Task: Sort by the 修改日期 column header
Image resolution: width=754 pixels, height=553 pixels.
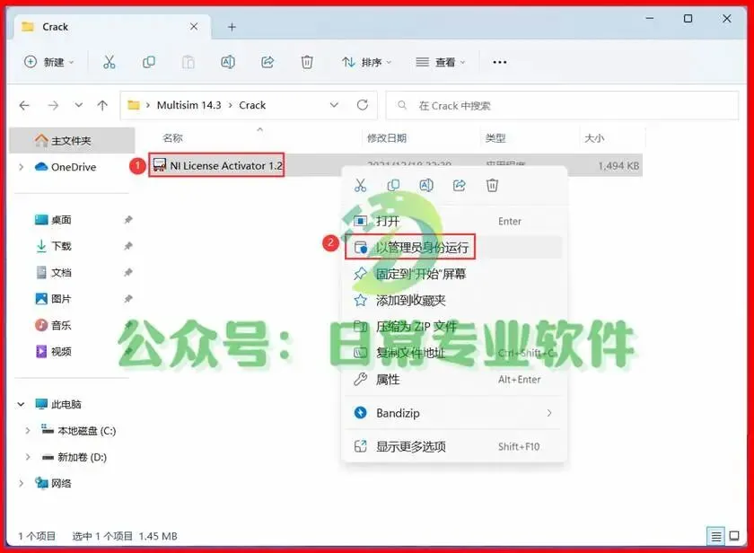Action: click(x=387, y=138)
